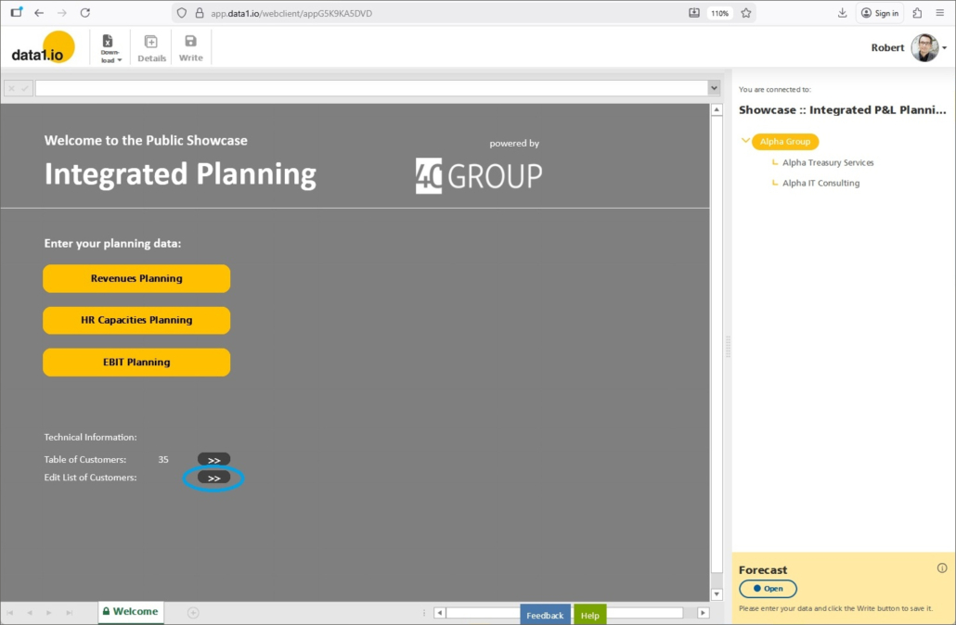Choose Alpha IT Consulting entity
956x625 pixels.
coord(820,183)
